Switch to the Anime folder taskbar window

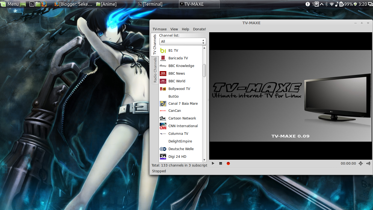click(x=106, y=4)
